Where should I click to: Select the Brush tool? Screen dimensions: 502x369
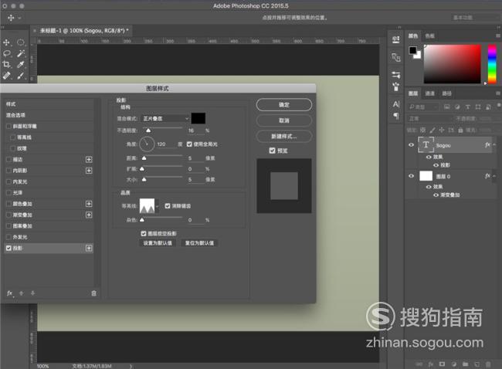coord(21,76)
